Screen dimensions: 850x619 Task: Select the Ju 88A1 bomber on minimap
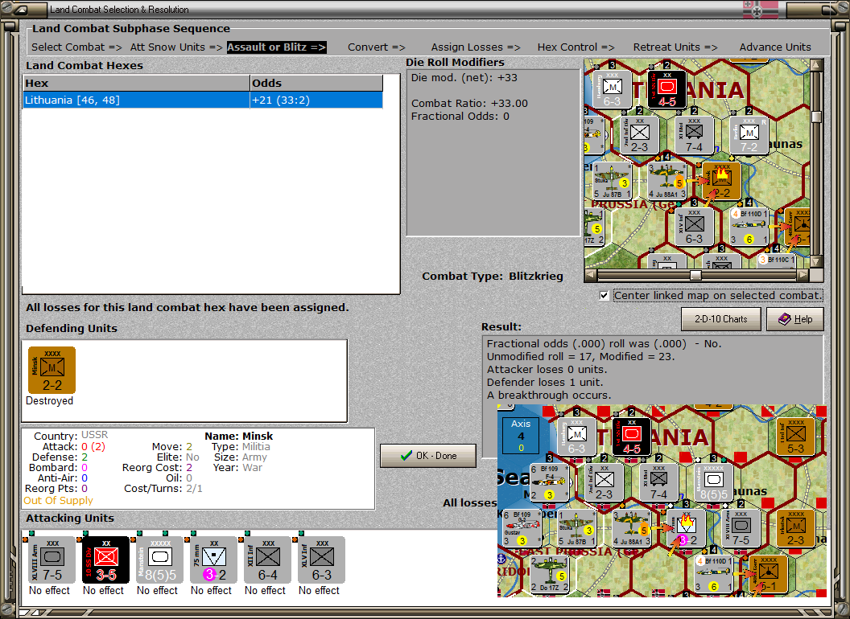(x=666, y=182)
